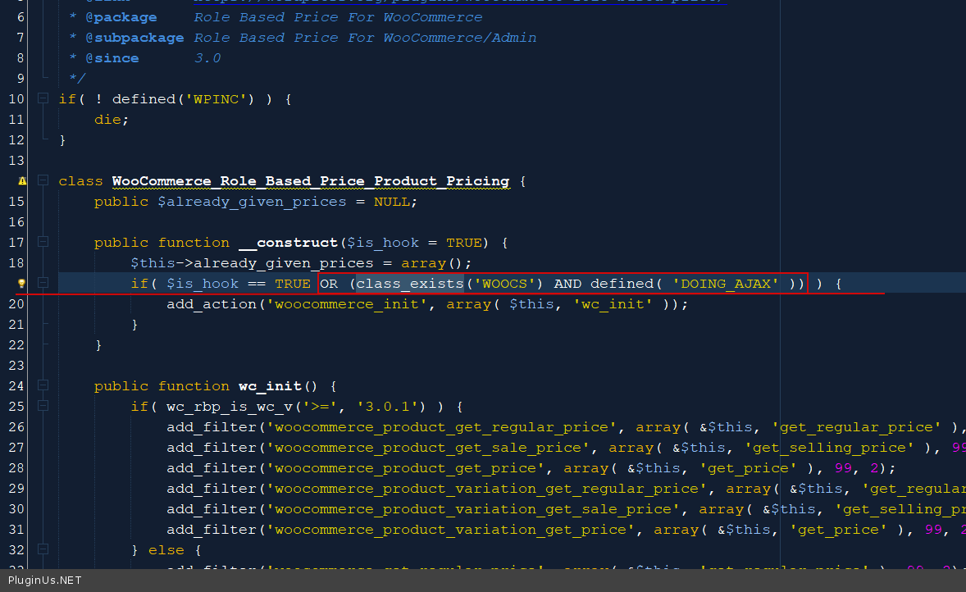
Task: Click the 'woocommerce_product_get_price' string
Action: point(405,468)
